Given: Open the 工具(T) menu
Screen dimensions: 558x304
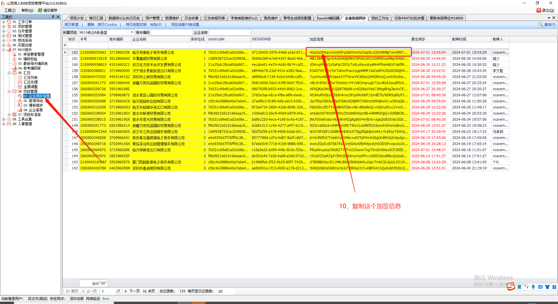Looking at the screenshot, I should pos(10,10).
